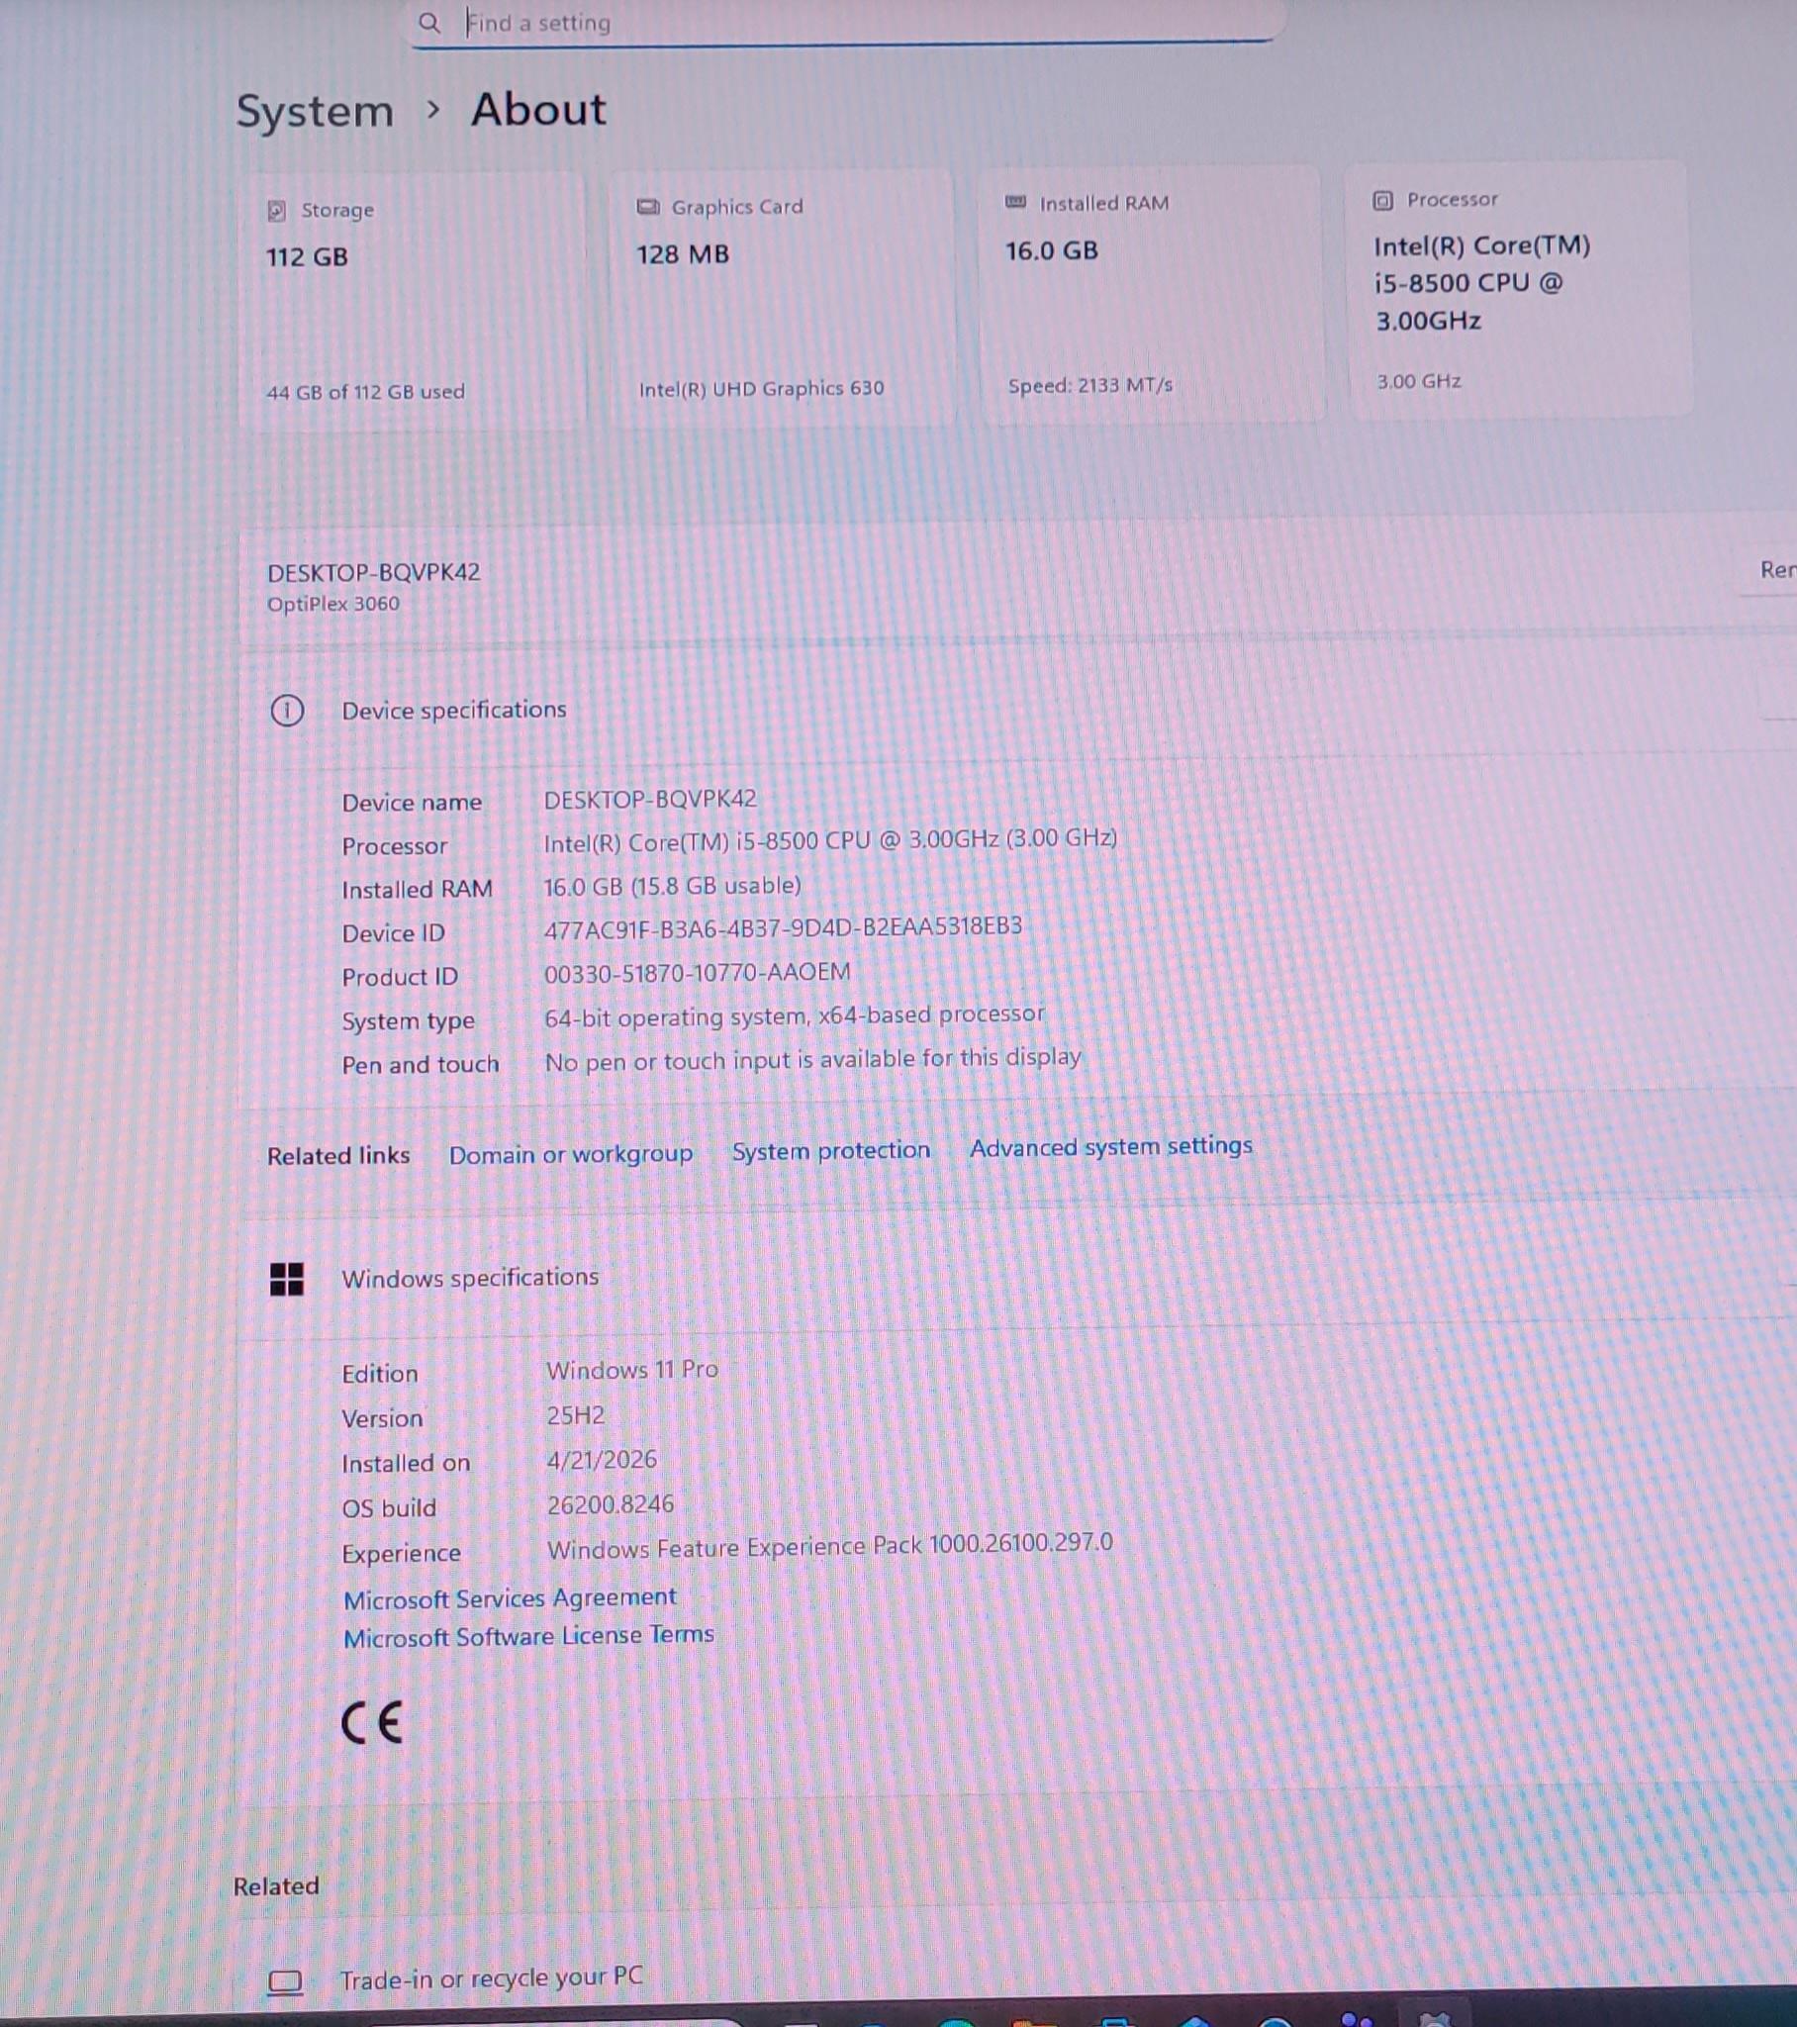Screen dimensions: 1797x2027
Task: Open Microsoft Software License Terms
Action: (x=528, y=1636)
